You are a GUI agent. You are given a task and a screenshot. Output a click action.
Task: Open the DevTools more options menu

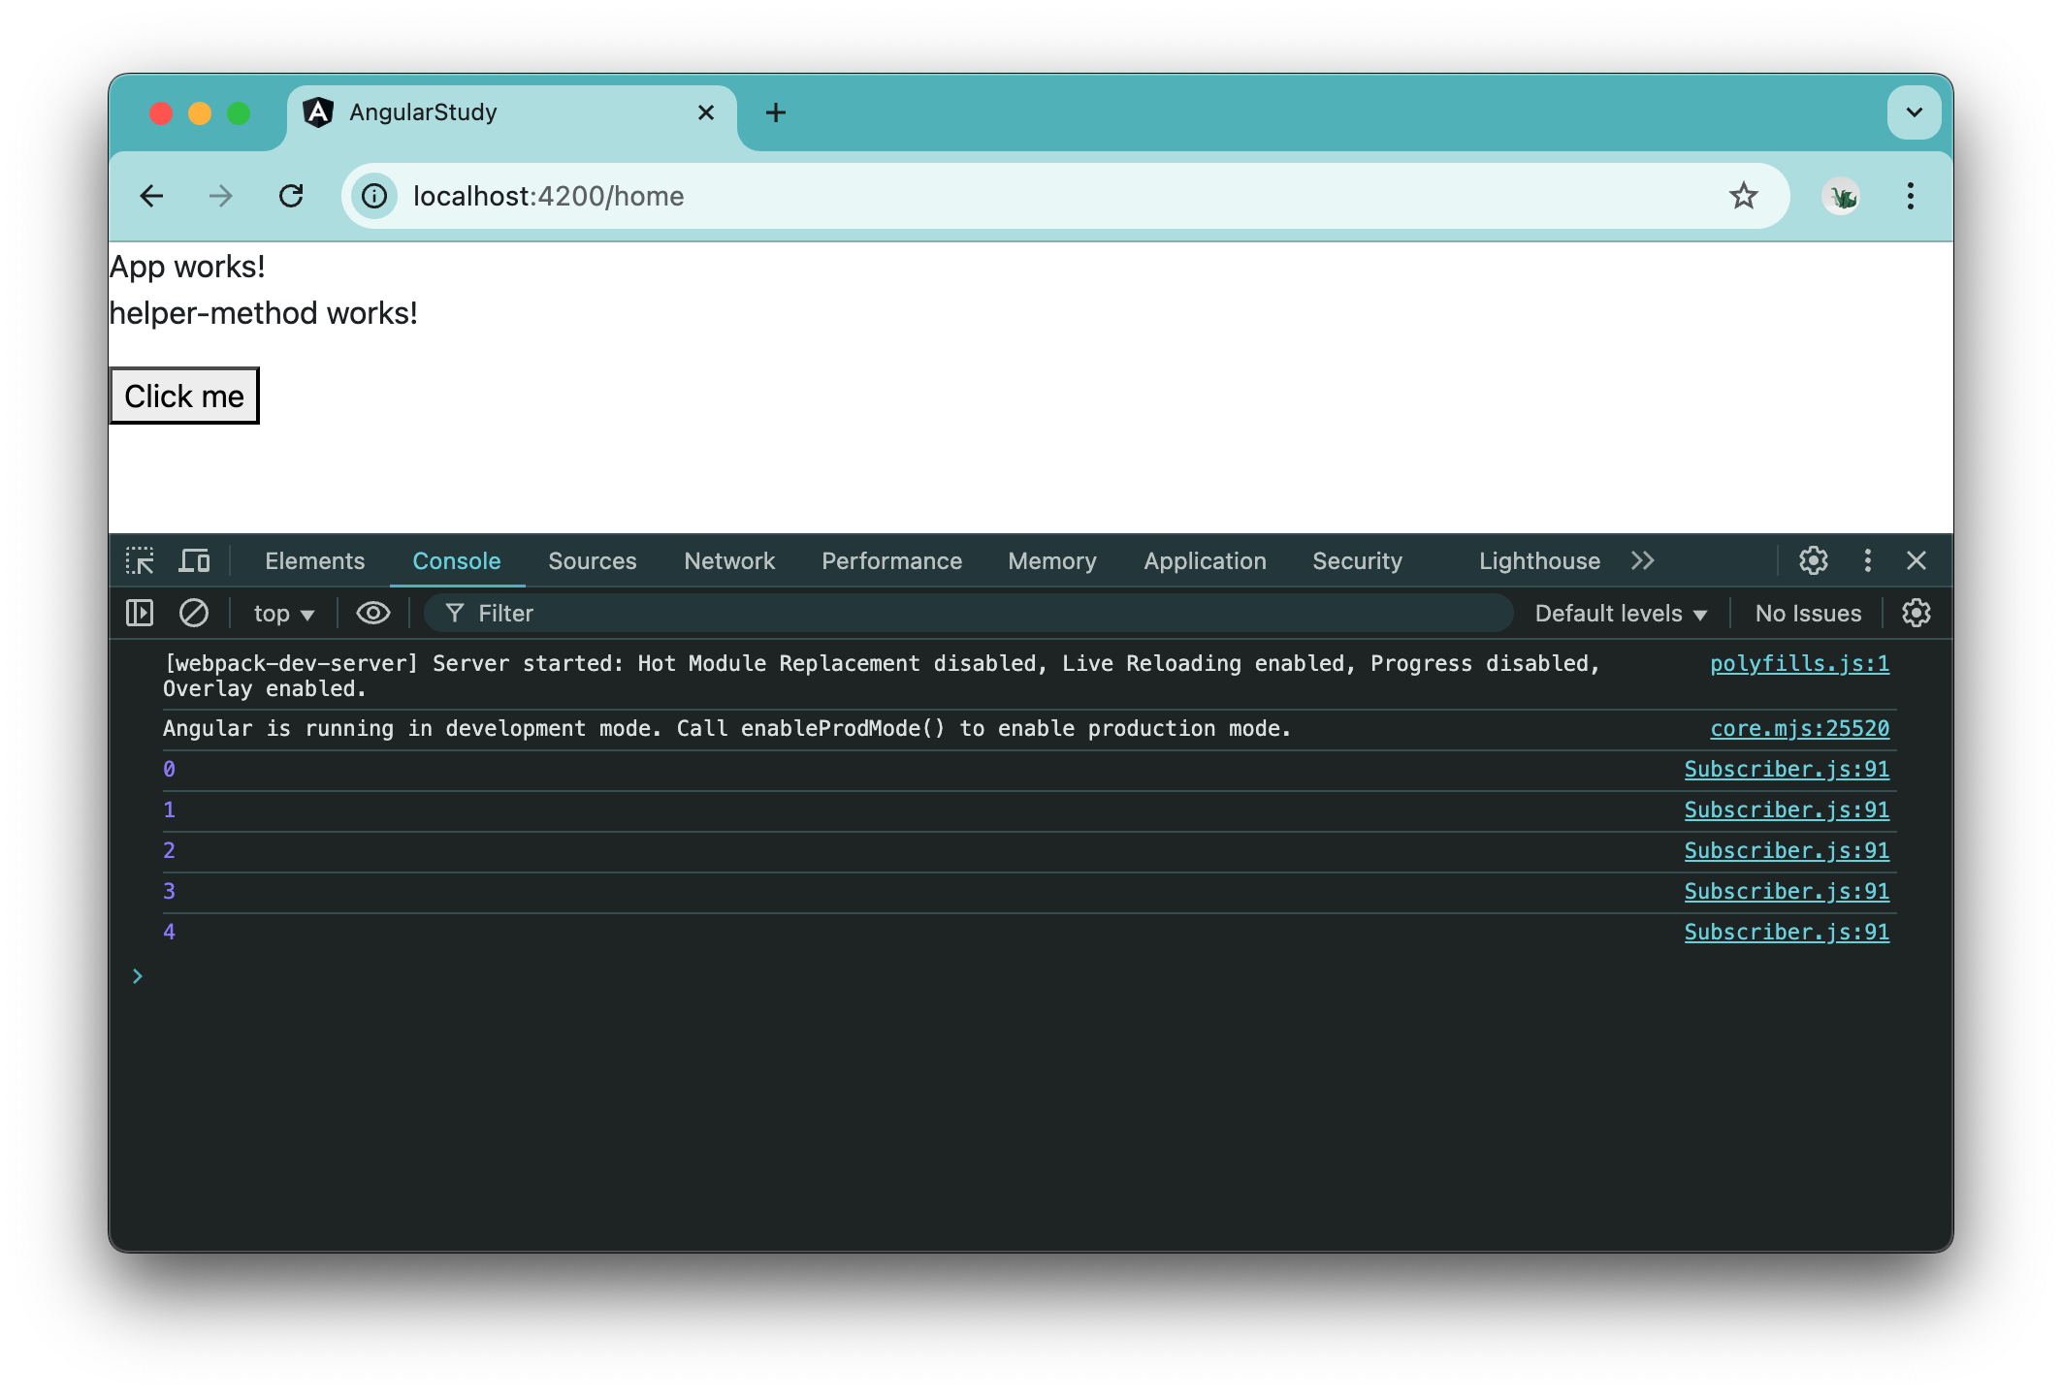[x=1866, y=560]
